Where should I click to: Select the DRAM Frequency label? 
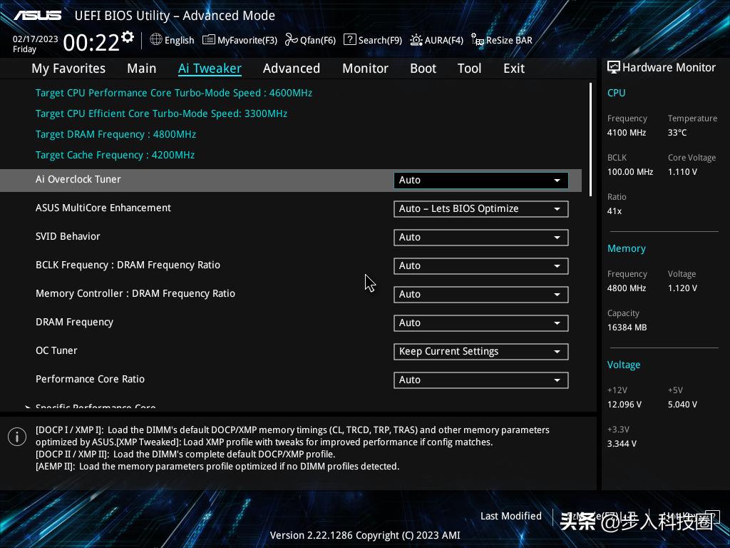pyautogui.click(x=74, y=322)
